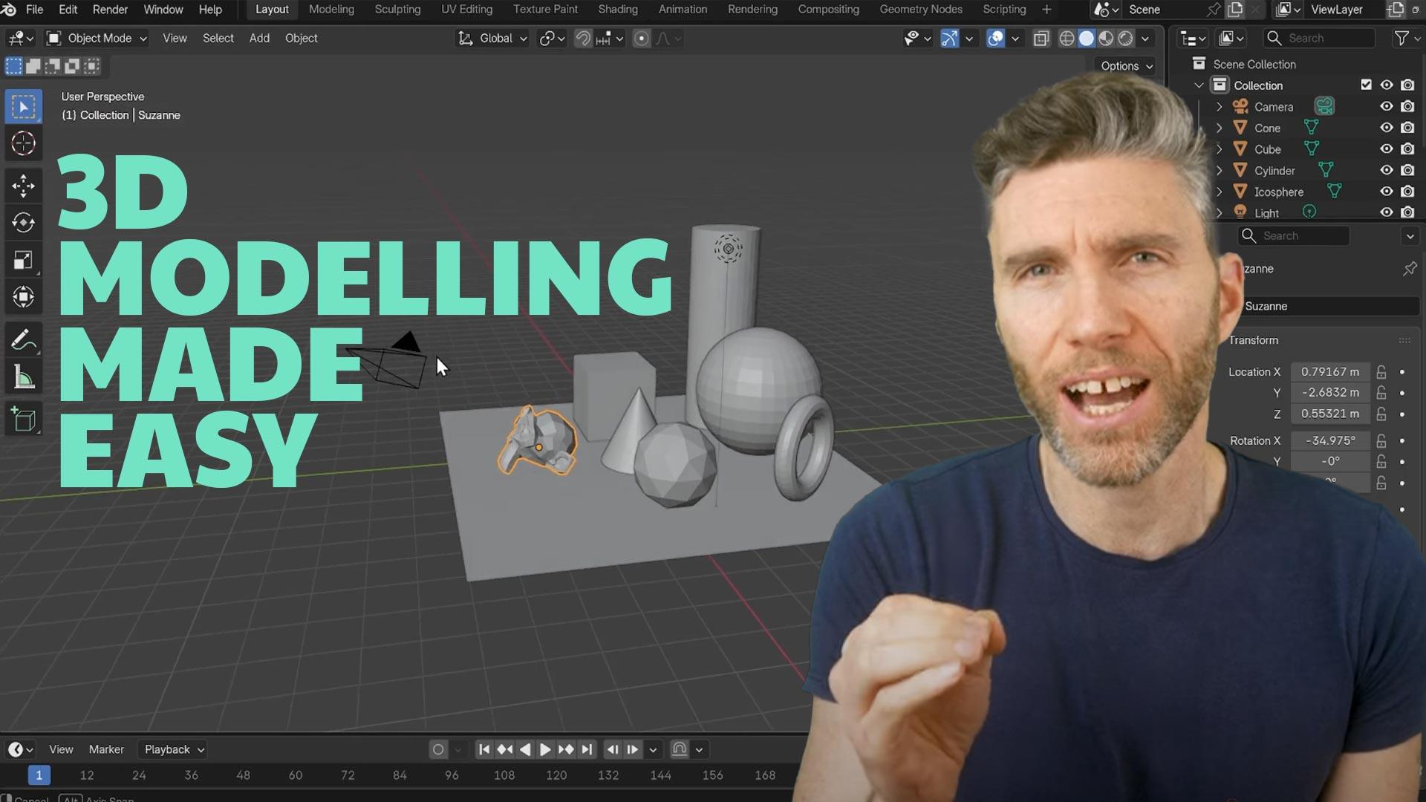Open outliner filter funnel icon
The height and width of the screenshot is (802, 1426).
(1401, 39)
